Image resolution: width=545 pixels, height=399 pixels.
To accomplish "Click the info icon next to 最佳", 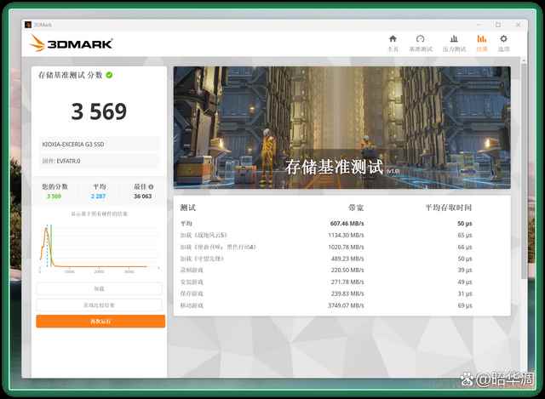I will tap(152, 187).
